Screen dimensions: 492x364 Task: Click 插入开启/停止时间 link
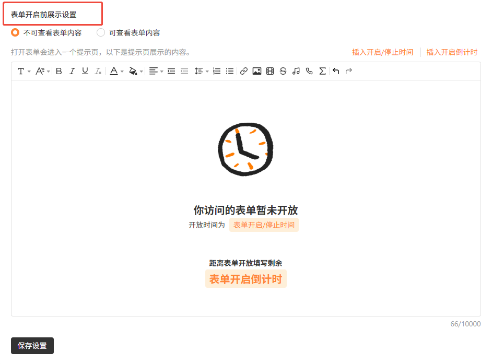coord(382,52)
